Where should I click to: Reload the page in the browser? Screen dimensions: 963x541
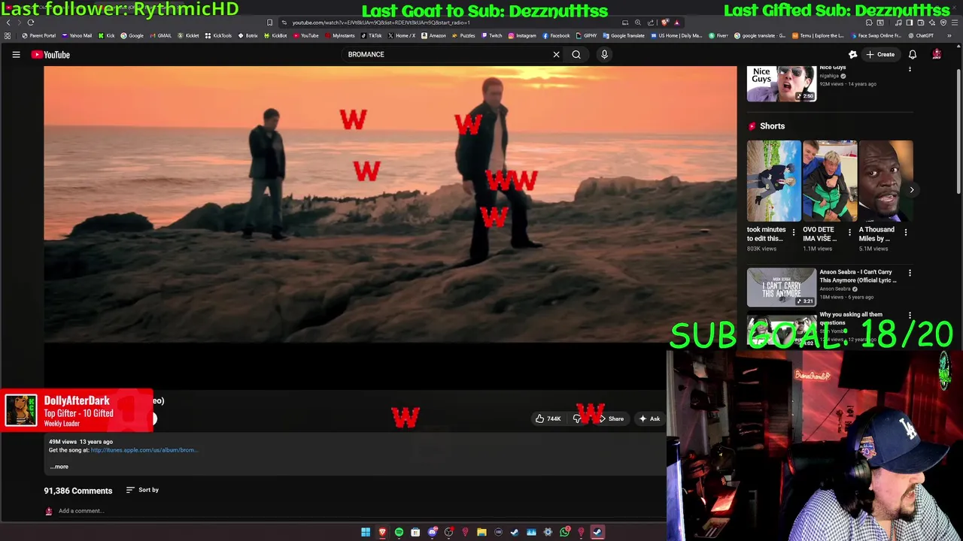click(31, 23)
